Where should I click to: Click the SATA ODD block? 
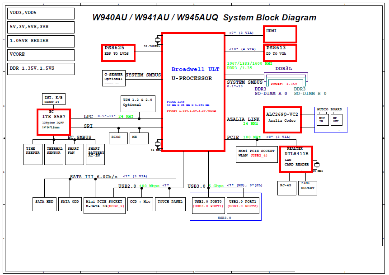(x=70, y=204)
